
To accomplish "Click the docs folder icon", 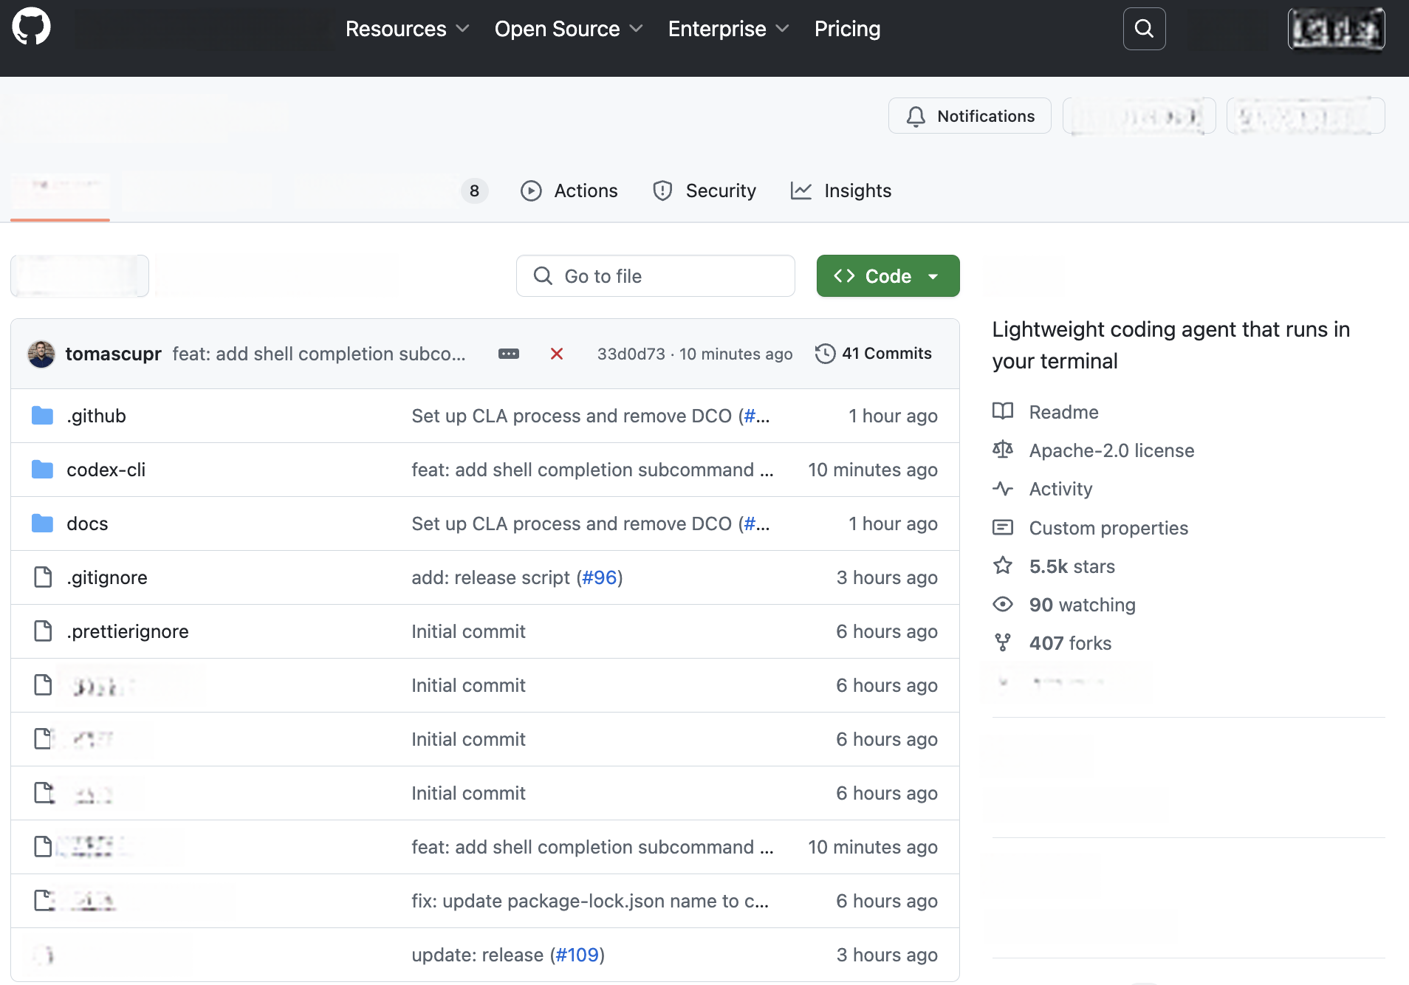I will click(43, 524).
